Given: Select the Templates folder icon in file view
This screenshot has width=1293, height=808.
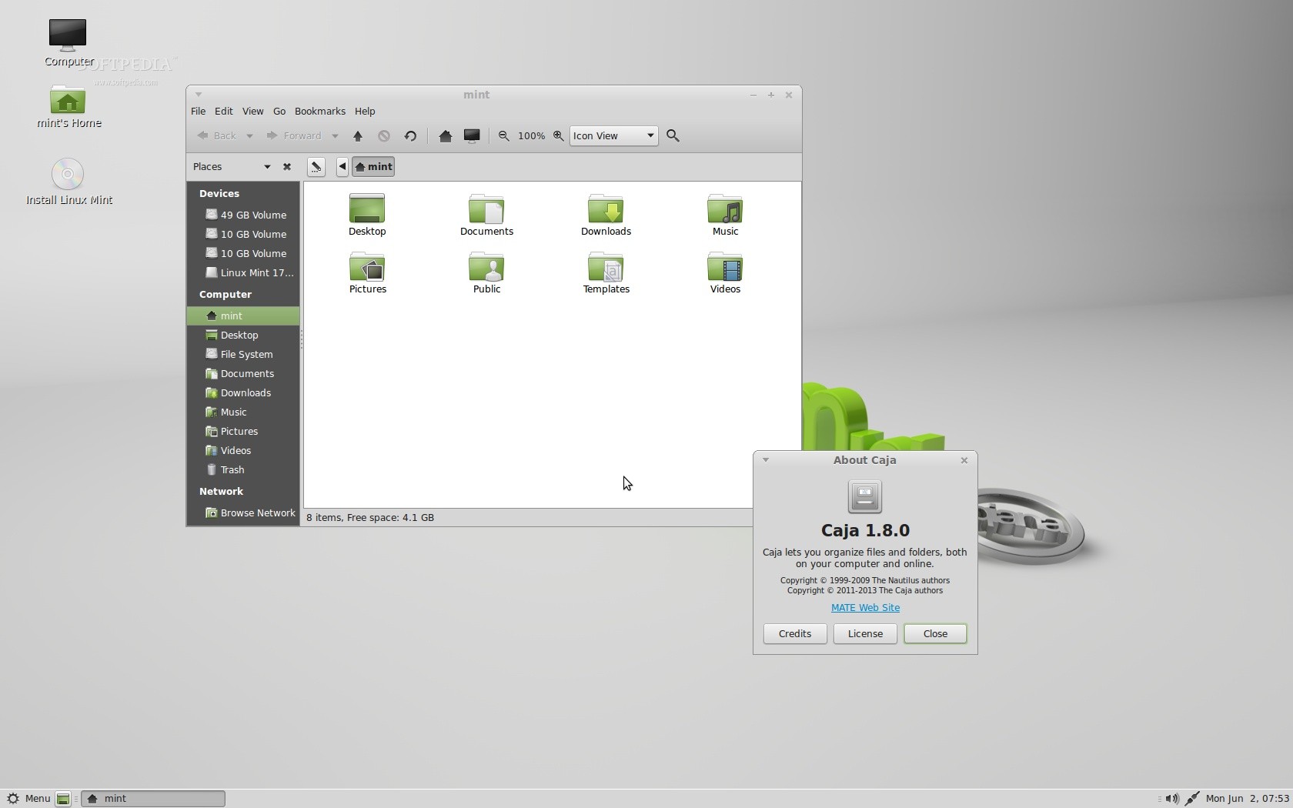Looking at the screenshot, I should pos(606,266).
